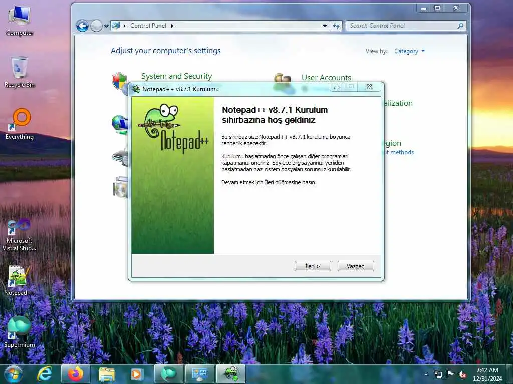
Task: Open the Computer desktop icon
Action: (x=20, y=21)
